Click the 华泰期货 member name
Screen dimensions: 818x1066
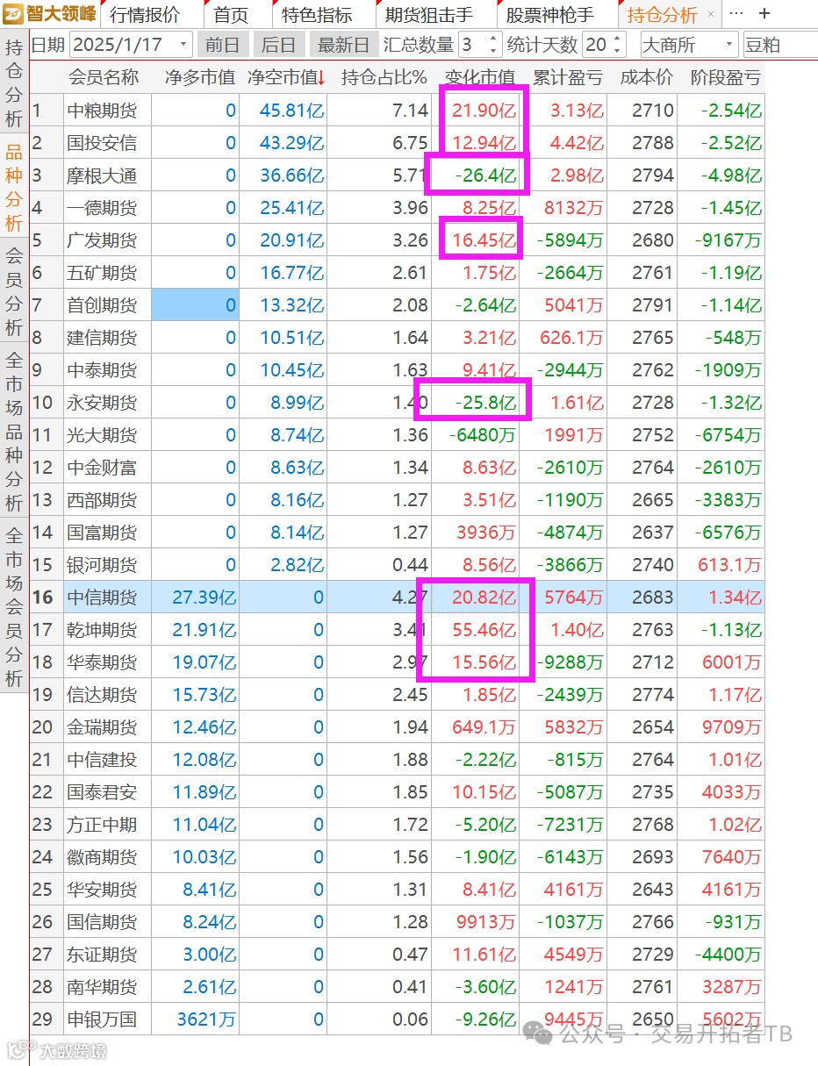tap(102, 662)
